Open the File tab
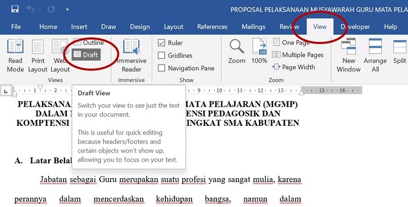The height and width of the screenshot is (207, 408). 16,27
